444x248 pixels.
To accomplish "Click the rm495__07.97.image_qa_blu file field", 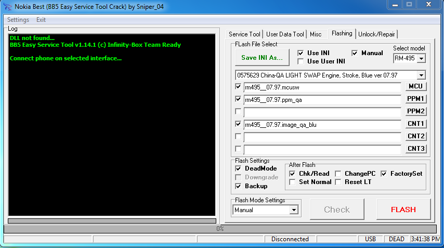I will click(322, 125).
